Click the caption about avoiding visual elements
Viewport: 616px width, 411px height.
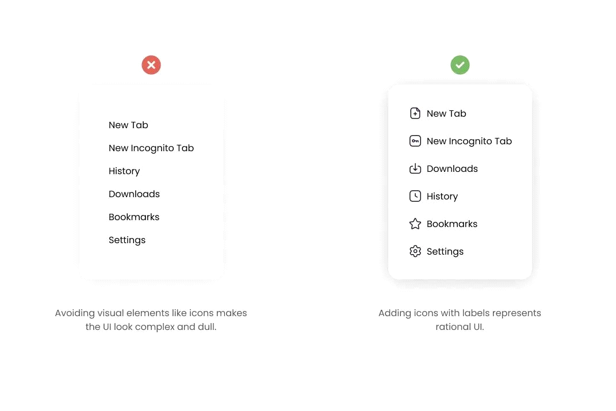coord(151,320)
